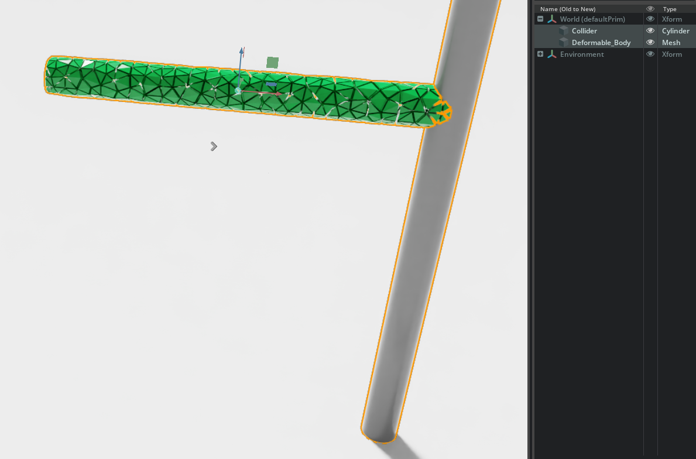Click the Xform axis icon beside World

pyautogui.click(x=551, y=19)
